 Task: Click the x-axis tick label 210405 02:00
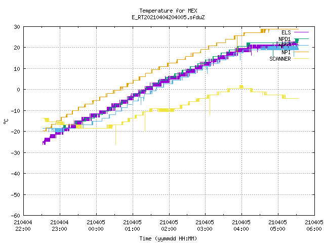[x=169, y=226]
